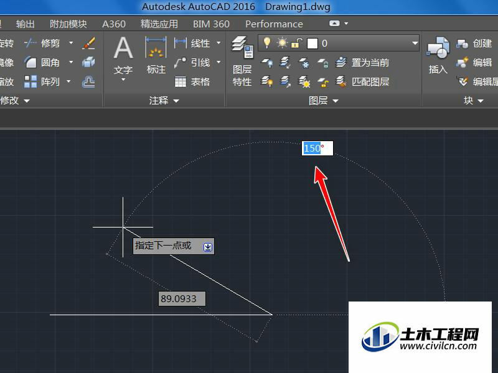Choose the Text (文字) tool
The width and height of the screenshot is (498, 373).
pos(123,55)
